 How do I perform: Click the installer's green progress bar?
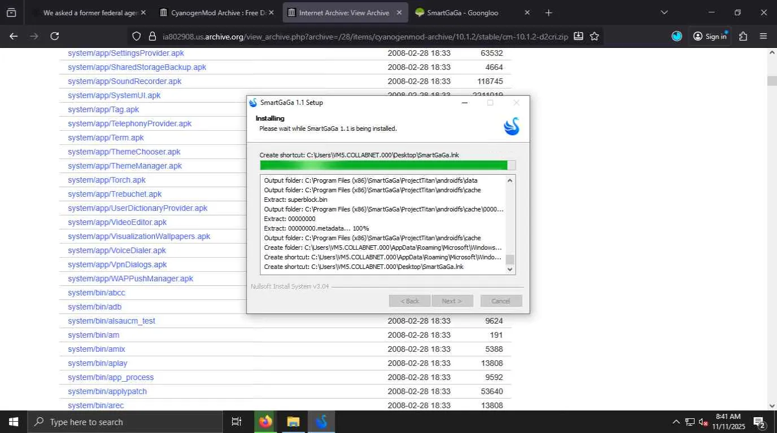tap(387, 165)
